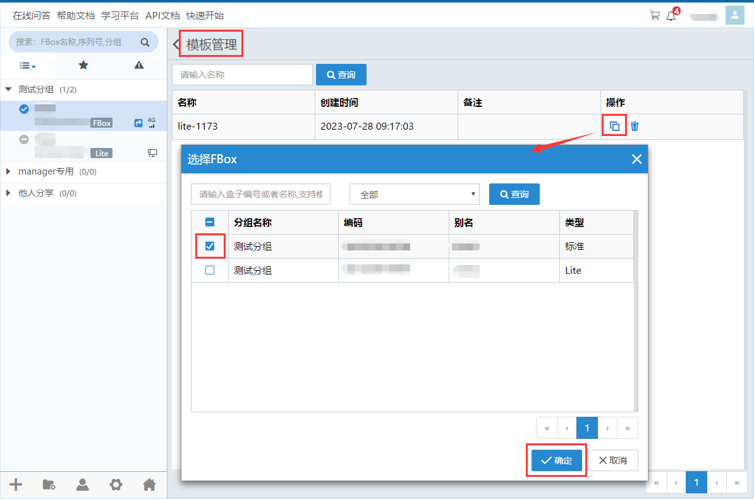Click the 取消 cancel button
Image resolution: width=754 pixels, height=499 pixels.
[x=612, y=460]
